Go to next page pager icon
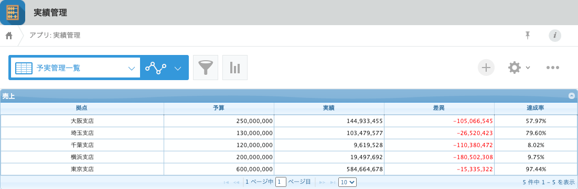 point(322,182)
